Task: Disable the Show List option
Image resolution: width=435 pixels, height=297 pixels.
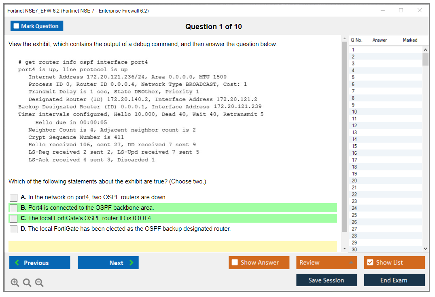Action: coord(394,263)
